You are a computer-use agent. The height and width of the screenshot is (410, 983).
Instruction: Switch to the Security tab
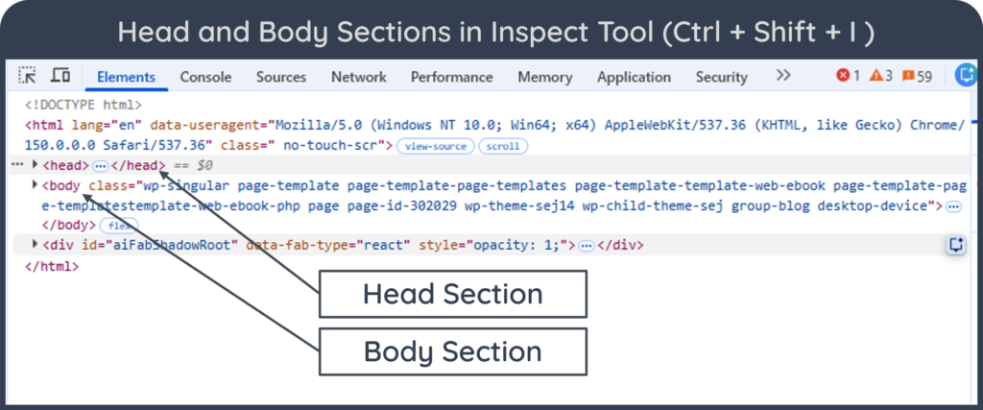pyautogui.click(x=721, y=77)
